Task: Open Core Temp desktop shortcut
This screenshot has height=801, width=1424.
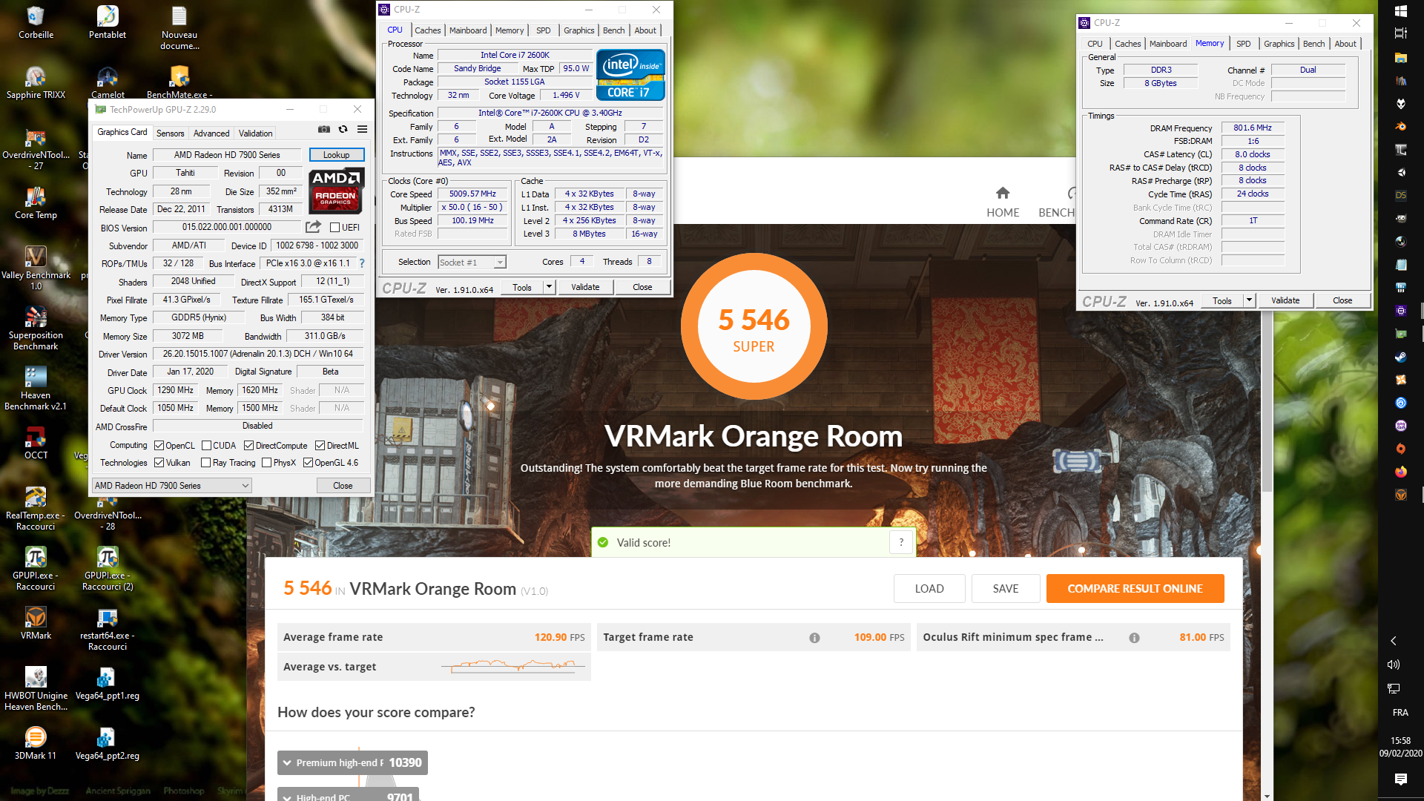Action: pos(36,202)
